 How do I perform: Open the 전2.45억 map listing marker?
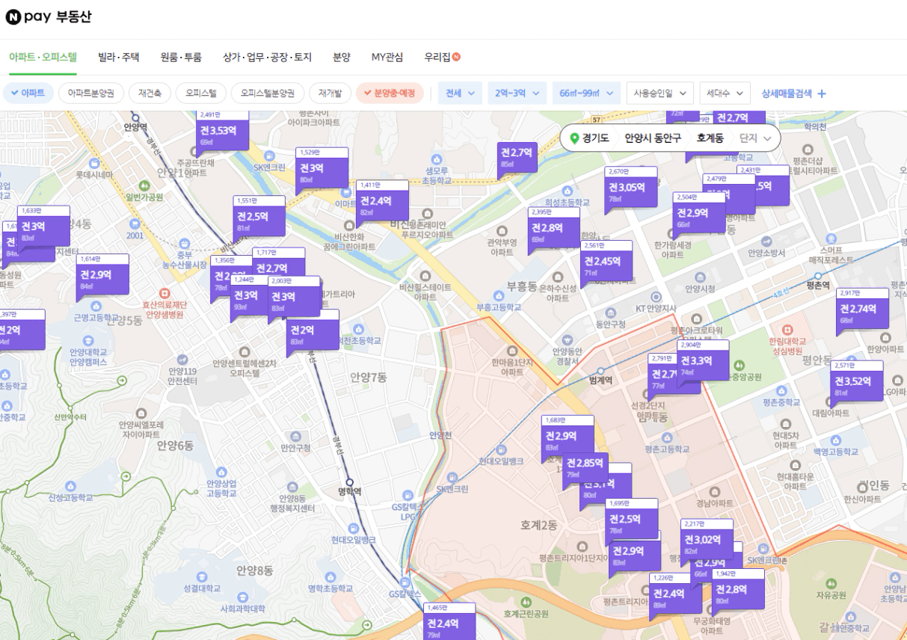[x=606, y=263]
